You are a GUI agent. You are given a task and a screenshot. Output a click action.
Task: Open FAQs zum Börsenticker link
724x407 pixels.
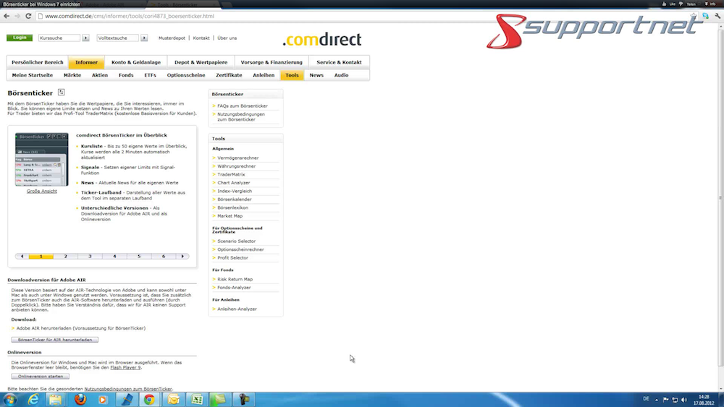click(243, 106)
